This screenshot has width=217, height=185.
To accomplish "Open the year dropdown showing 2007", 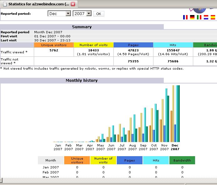I will [82, 14].
